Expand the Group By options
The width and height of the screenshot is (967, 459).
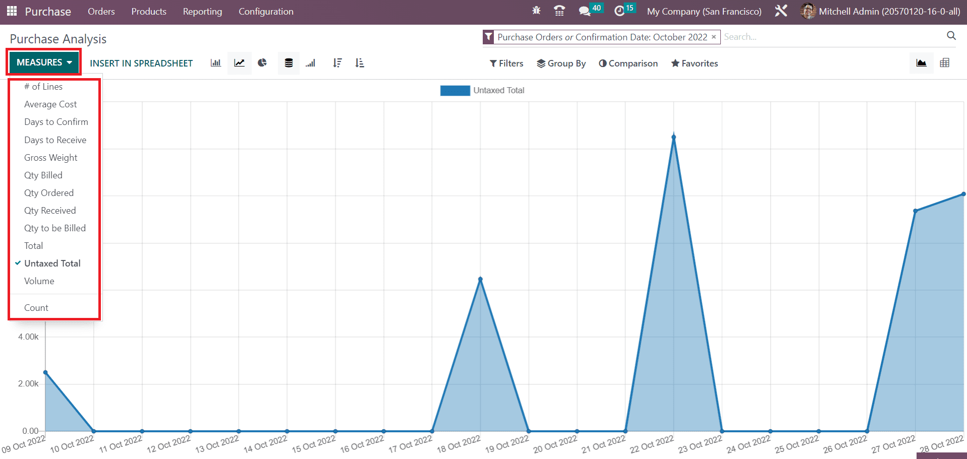coord(561,63)
